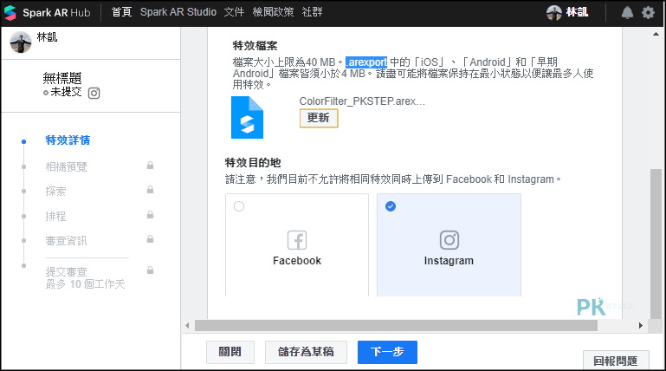Click the 林凱 username in the top bar
The image size is (666, 371).
[577, 12]
